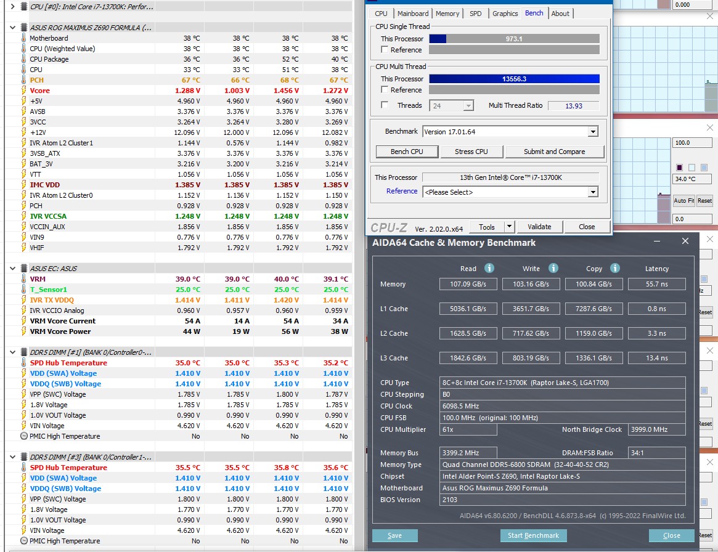The width and height of the screenshot is (718, 552).
Task: Click the VRM thermometer icon under ASUS EC
Action: point(24,278)
